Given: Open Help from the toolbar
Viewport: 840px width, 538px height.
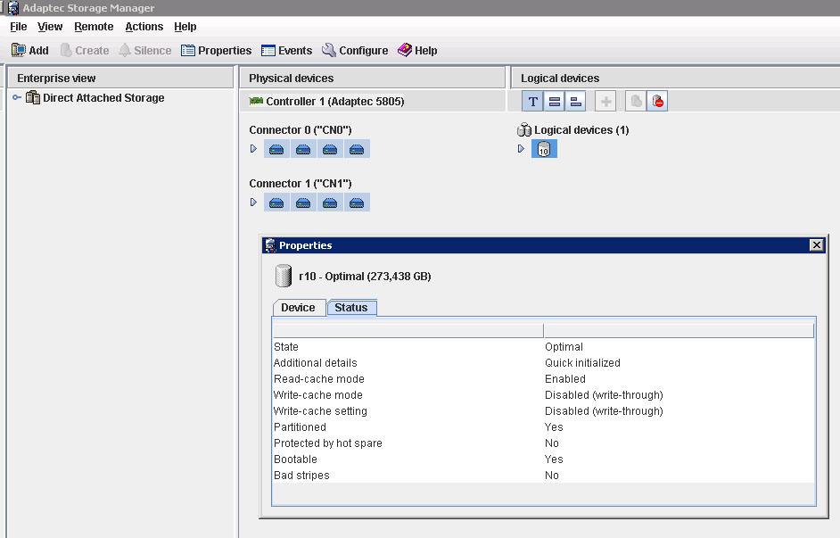Looking at the screenshot, I should [417, 51].
